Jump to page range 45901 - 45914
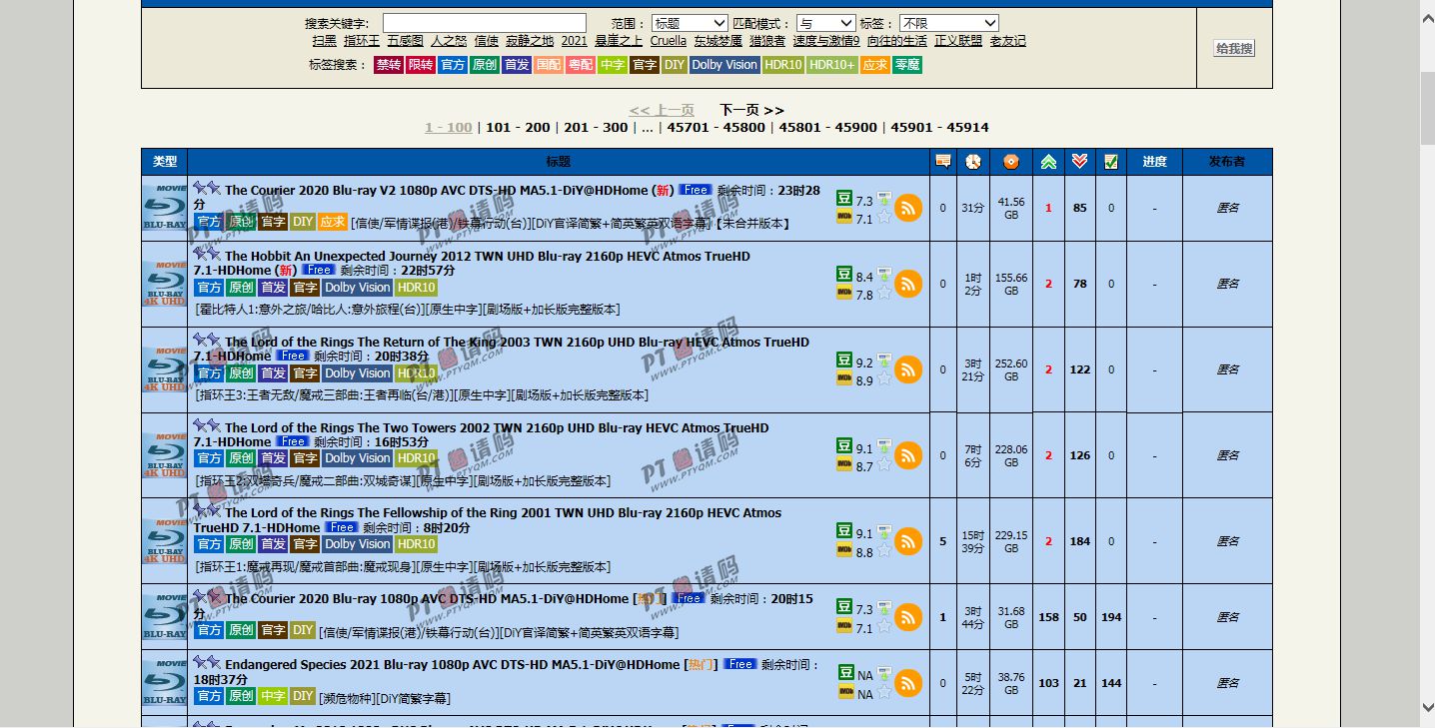Image resolution: width=1435 pixels, height=728 pixels. pos(939,128)
